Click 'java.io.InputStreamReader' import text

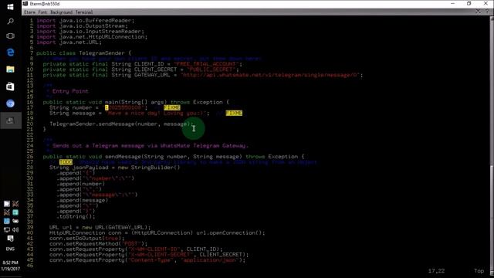pos(100,31)
